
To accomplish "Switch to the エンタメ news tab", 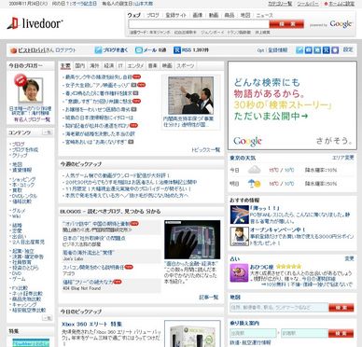I will (135, 66).
